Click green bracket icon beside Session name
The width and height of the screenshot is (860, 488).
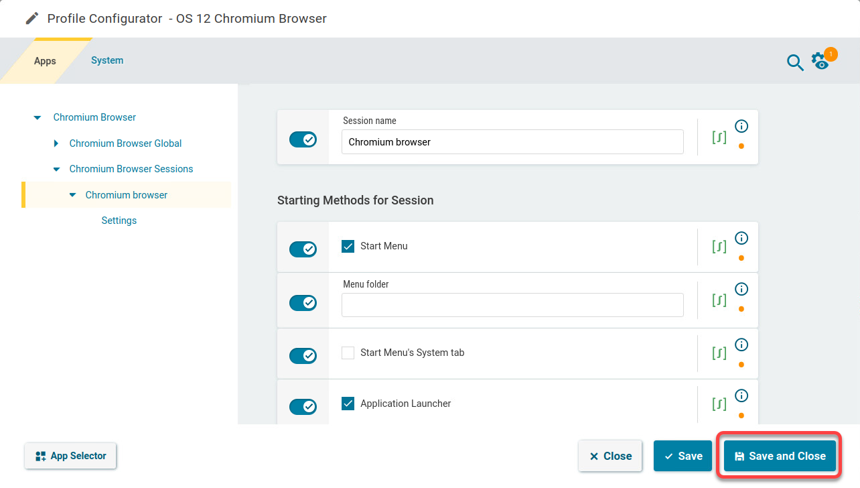[x=719, y=138]
